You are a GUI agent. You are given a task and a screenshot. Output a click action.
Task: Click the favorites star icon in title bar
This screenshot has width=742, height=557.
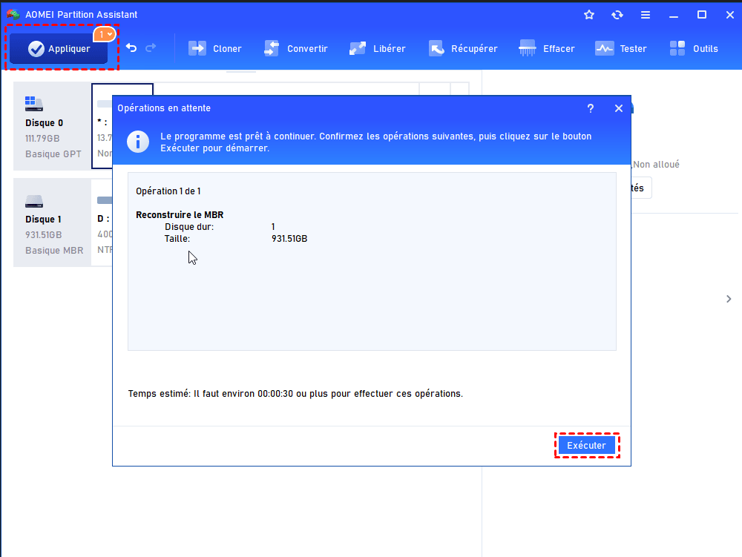click(589, 15)
